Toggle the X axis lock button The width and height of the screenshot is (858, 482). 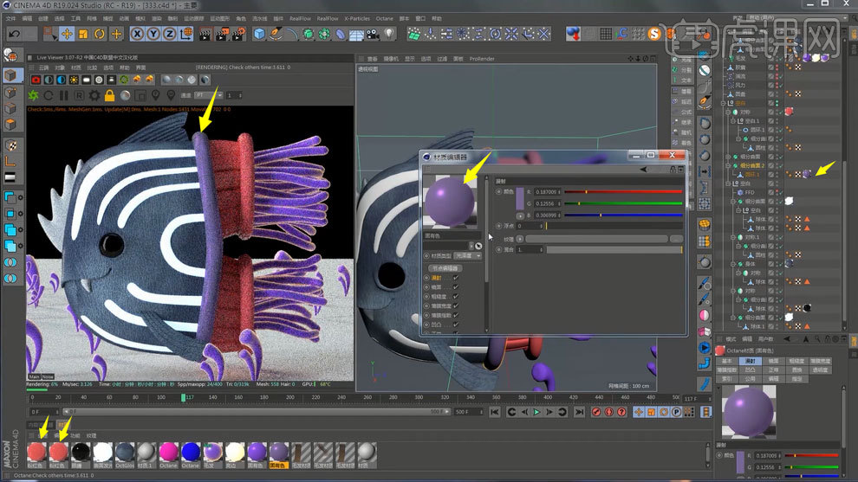(137, 34)
